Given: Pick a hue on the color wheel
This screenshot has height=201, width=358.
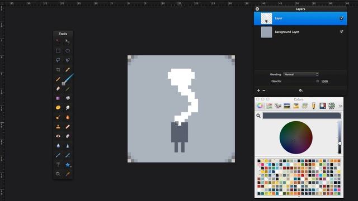Looking at the screenshot, I should (296, 137).
